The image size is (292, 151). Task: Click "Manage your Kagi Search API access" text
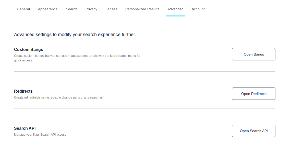pyautogui.click(x=40, y=135)
